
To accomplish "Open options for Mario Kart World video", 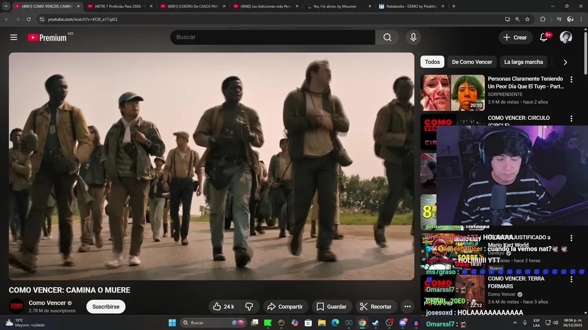I will coord(571,238).
